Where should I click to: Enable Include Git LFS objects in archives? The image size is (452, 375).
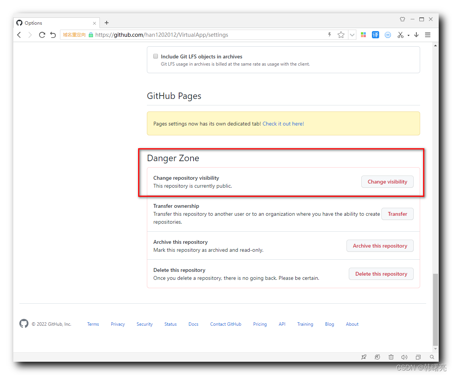coord(156,56)
